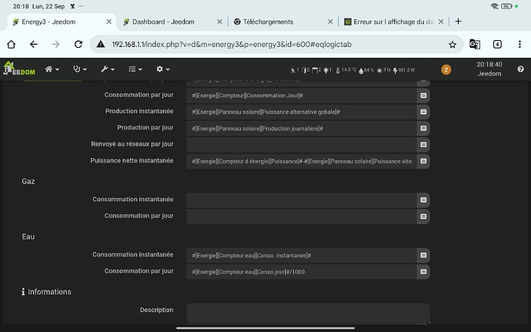The image size is (531, 332).
Task: Open the plugins list menu
Action: click(x=135, y=69)
